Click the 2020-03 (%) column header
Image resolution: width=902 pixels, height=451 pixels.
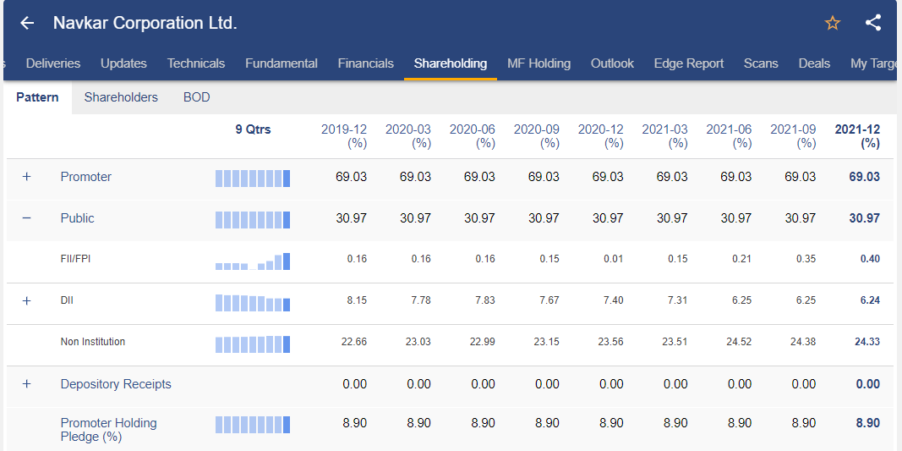407,136
